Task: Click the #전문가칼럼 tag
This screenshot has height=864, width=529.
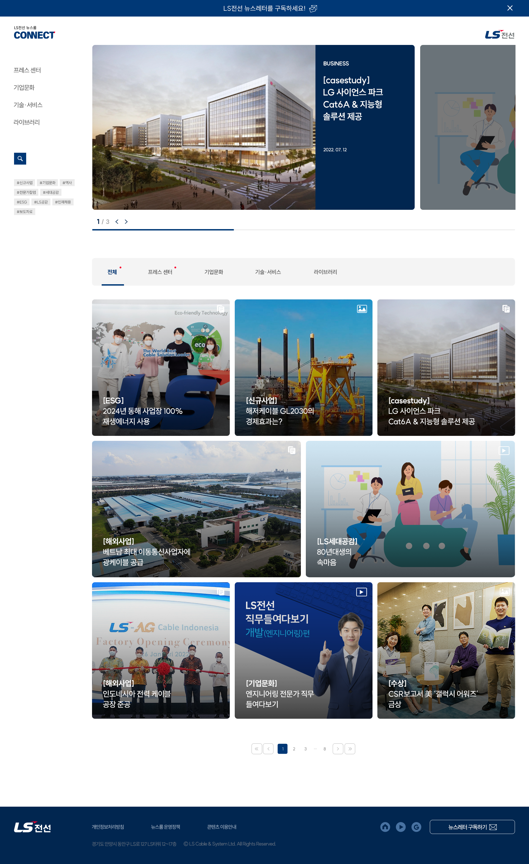Action: coord(26,192)
